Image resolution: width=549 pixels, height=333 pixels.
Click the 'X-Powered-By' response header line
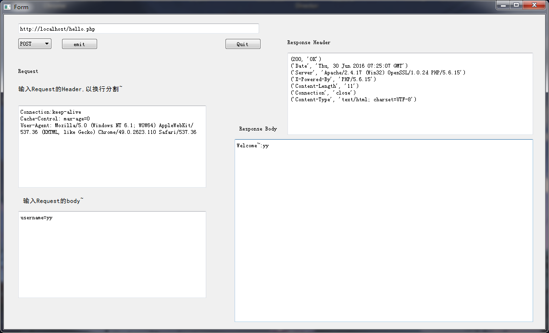[x=333, y=79]
